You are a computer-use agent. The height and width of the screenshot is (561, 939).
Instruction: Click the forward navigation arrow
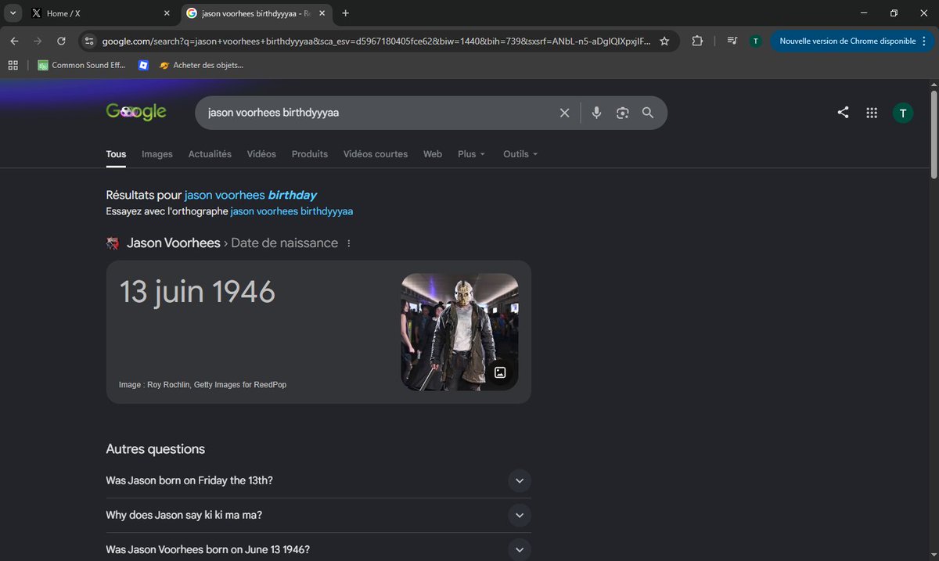click(x=38, y=41)
